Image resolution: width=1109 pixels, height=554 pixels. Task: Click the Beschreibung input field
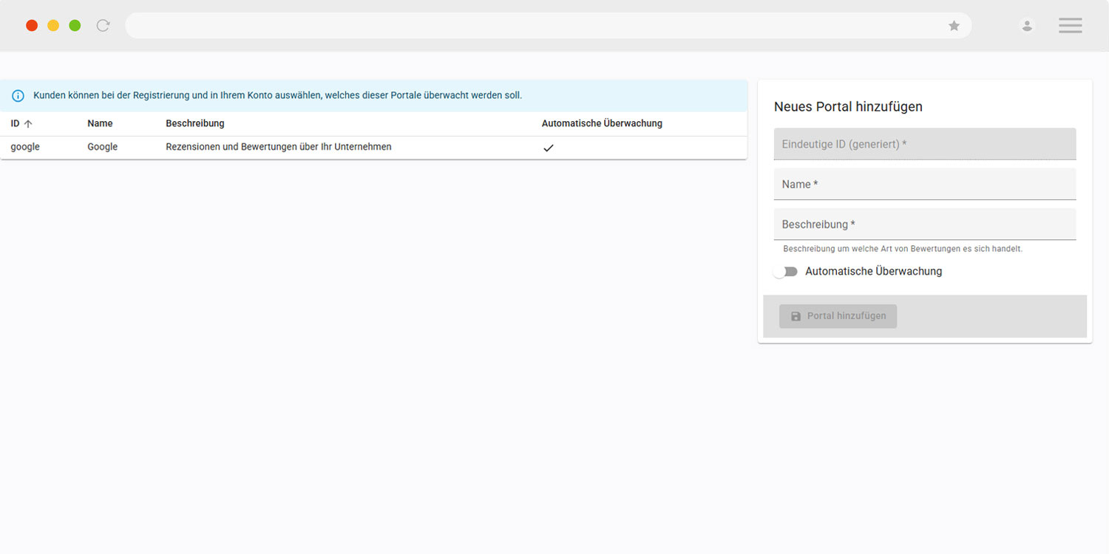[925, 224]
